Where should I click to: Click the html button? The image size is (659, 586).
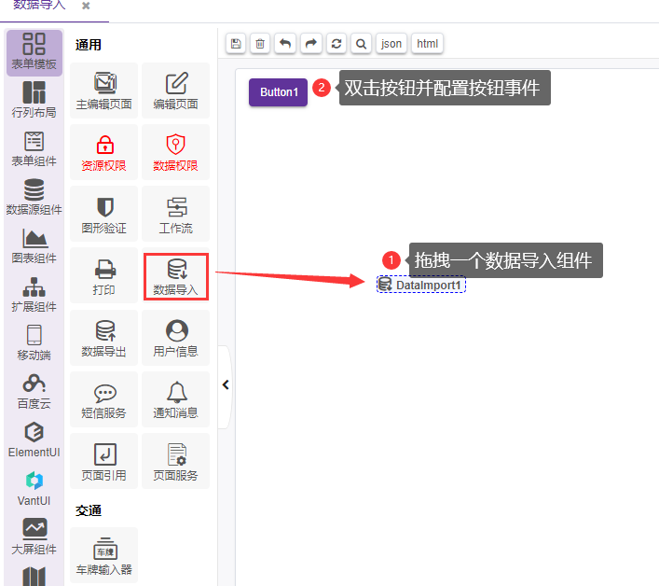[427, 44]
